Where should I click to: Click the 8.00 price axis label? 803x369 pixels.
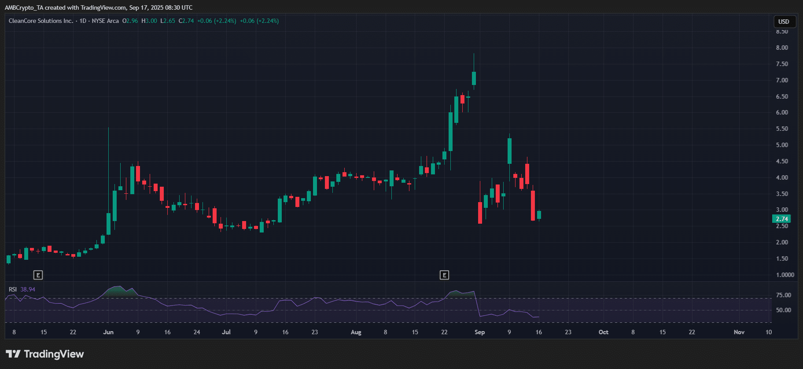click(782, 48)
